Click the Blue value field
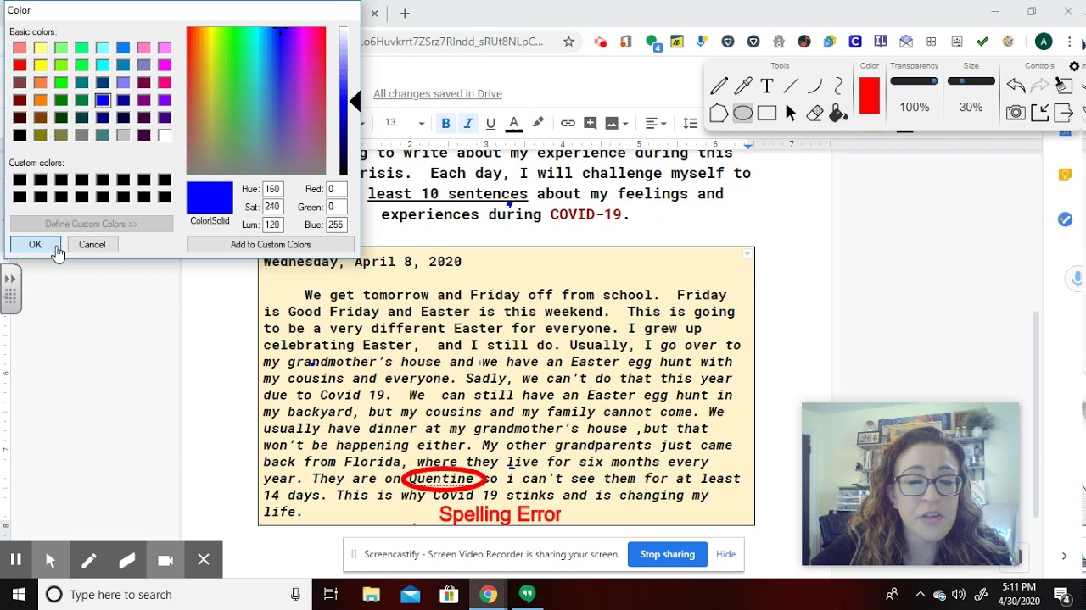The height and width of the screenshot is (610, 1086). pos(336,225)
